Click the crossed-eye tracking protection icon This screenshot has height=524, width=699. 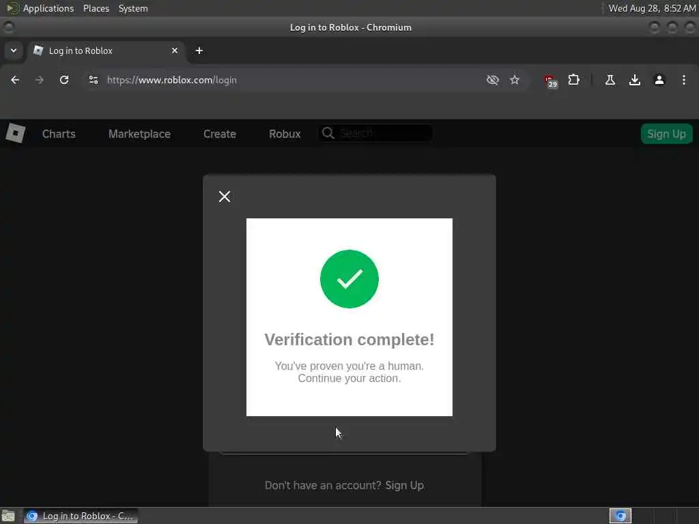click(493, 81)
